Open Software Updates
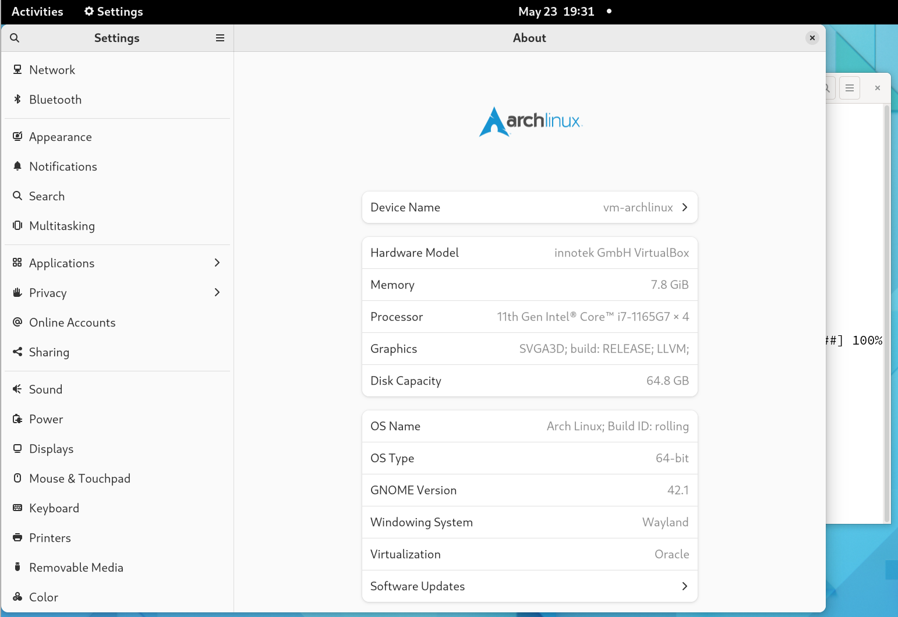The image size is (898, 617). (x=684, y=586)
